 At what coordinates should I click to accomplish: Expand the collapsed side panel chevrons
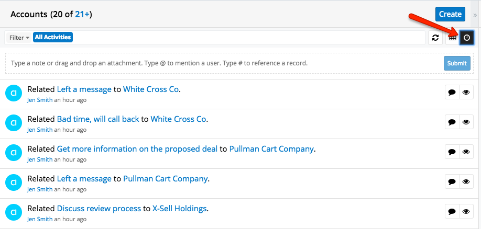475,15
